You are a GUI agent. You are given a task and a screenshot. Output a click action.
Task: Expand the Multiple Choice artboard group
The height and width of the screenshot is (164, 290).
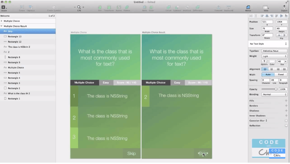2,21
